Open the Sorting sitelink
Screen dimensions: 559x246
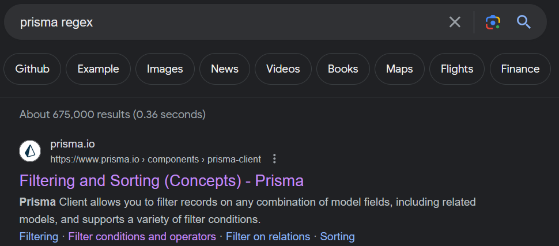click(337, 236)
